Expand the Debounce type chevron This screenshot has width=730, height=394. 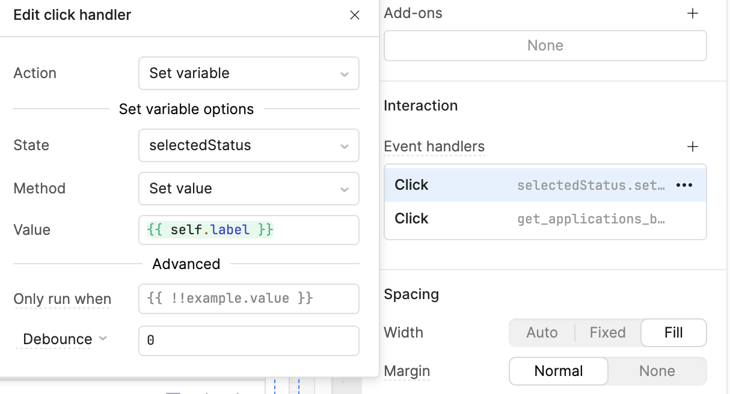tap(103, 339)
